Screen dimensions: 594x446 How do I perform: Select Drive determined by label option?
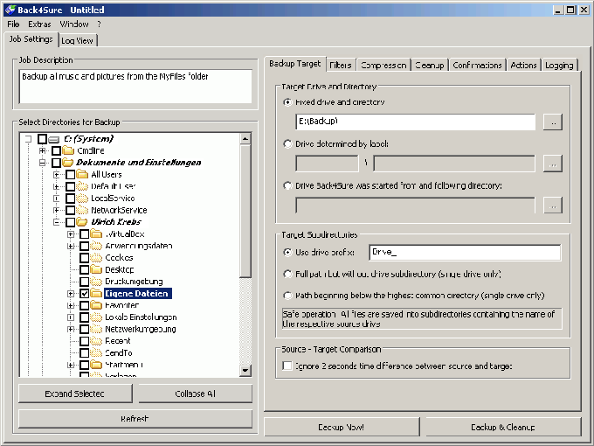coord(288,143)
